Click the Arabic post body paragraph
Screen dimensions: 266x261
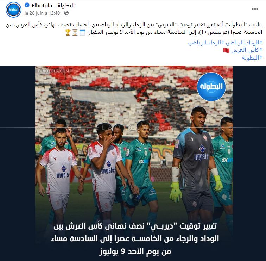tap(134, 29)
